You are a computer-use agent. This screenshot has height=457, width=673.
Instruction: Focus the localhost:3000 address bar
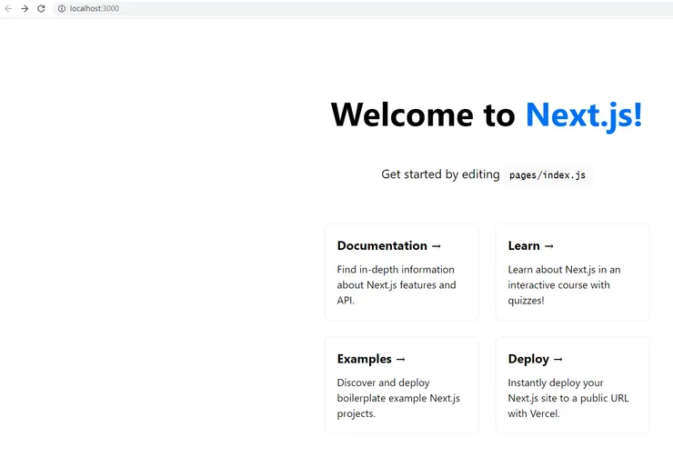(363, 8)
